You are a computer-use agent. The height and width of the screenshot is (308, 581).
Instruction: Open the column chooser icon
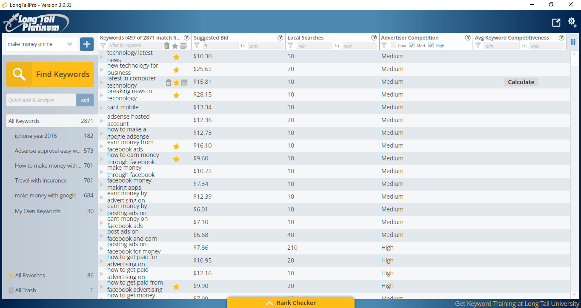573,42
